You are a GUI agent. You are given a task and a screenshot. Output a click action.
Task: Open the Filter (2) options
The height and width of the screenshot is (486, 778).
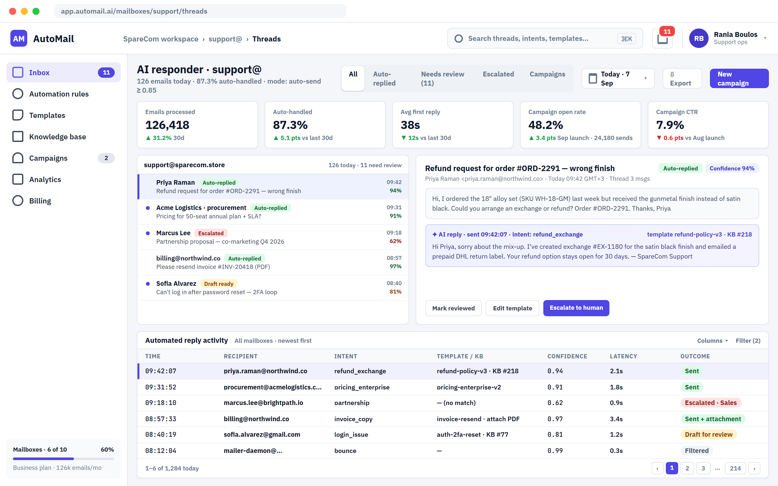coord(748,341)
